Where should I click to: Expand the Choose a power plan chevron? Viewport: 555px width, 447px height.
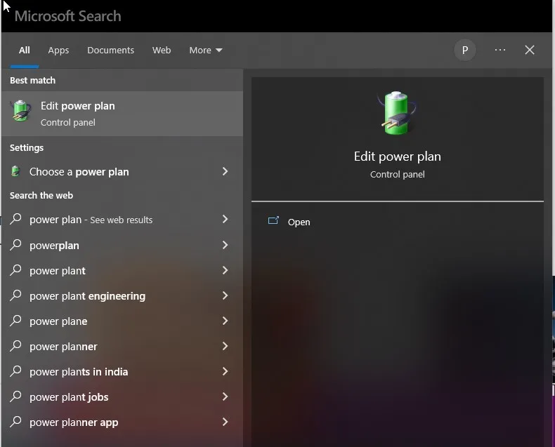[x=225, y=171]
